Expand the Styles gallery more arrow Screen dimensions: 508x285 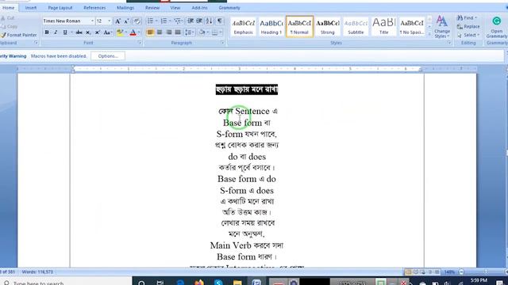pyautogui.click(x=429, y=34)
